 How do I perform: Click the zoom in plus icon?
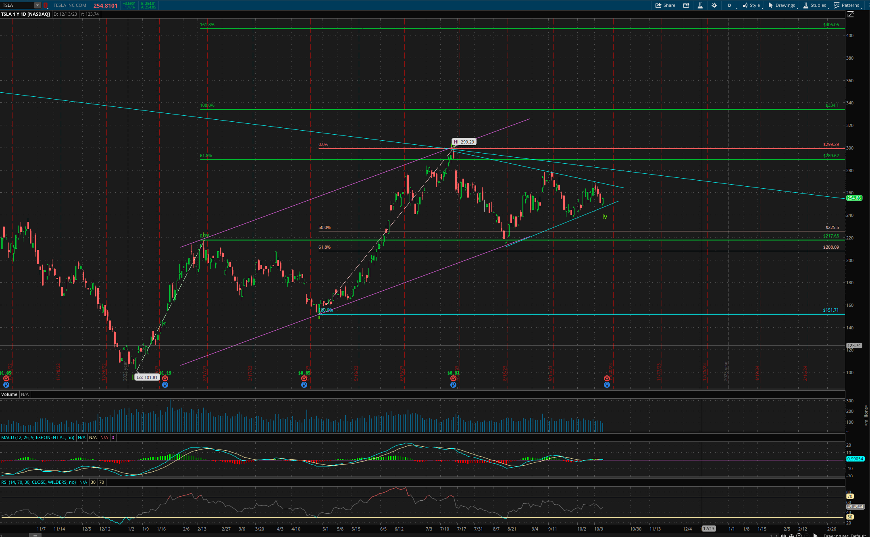(x=799, y=535)
